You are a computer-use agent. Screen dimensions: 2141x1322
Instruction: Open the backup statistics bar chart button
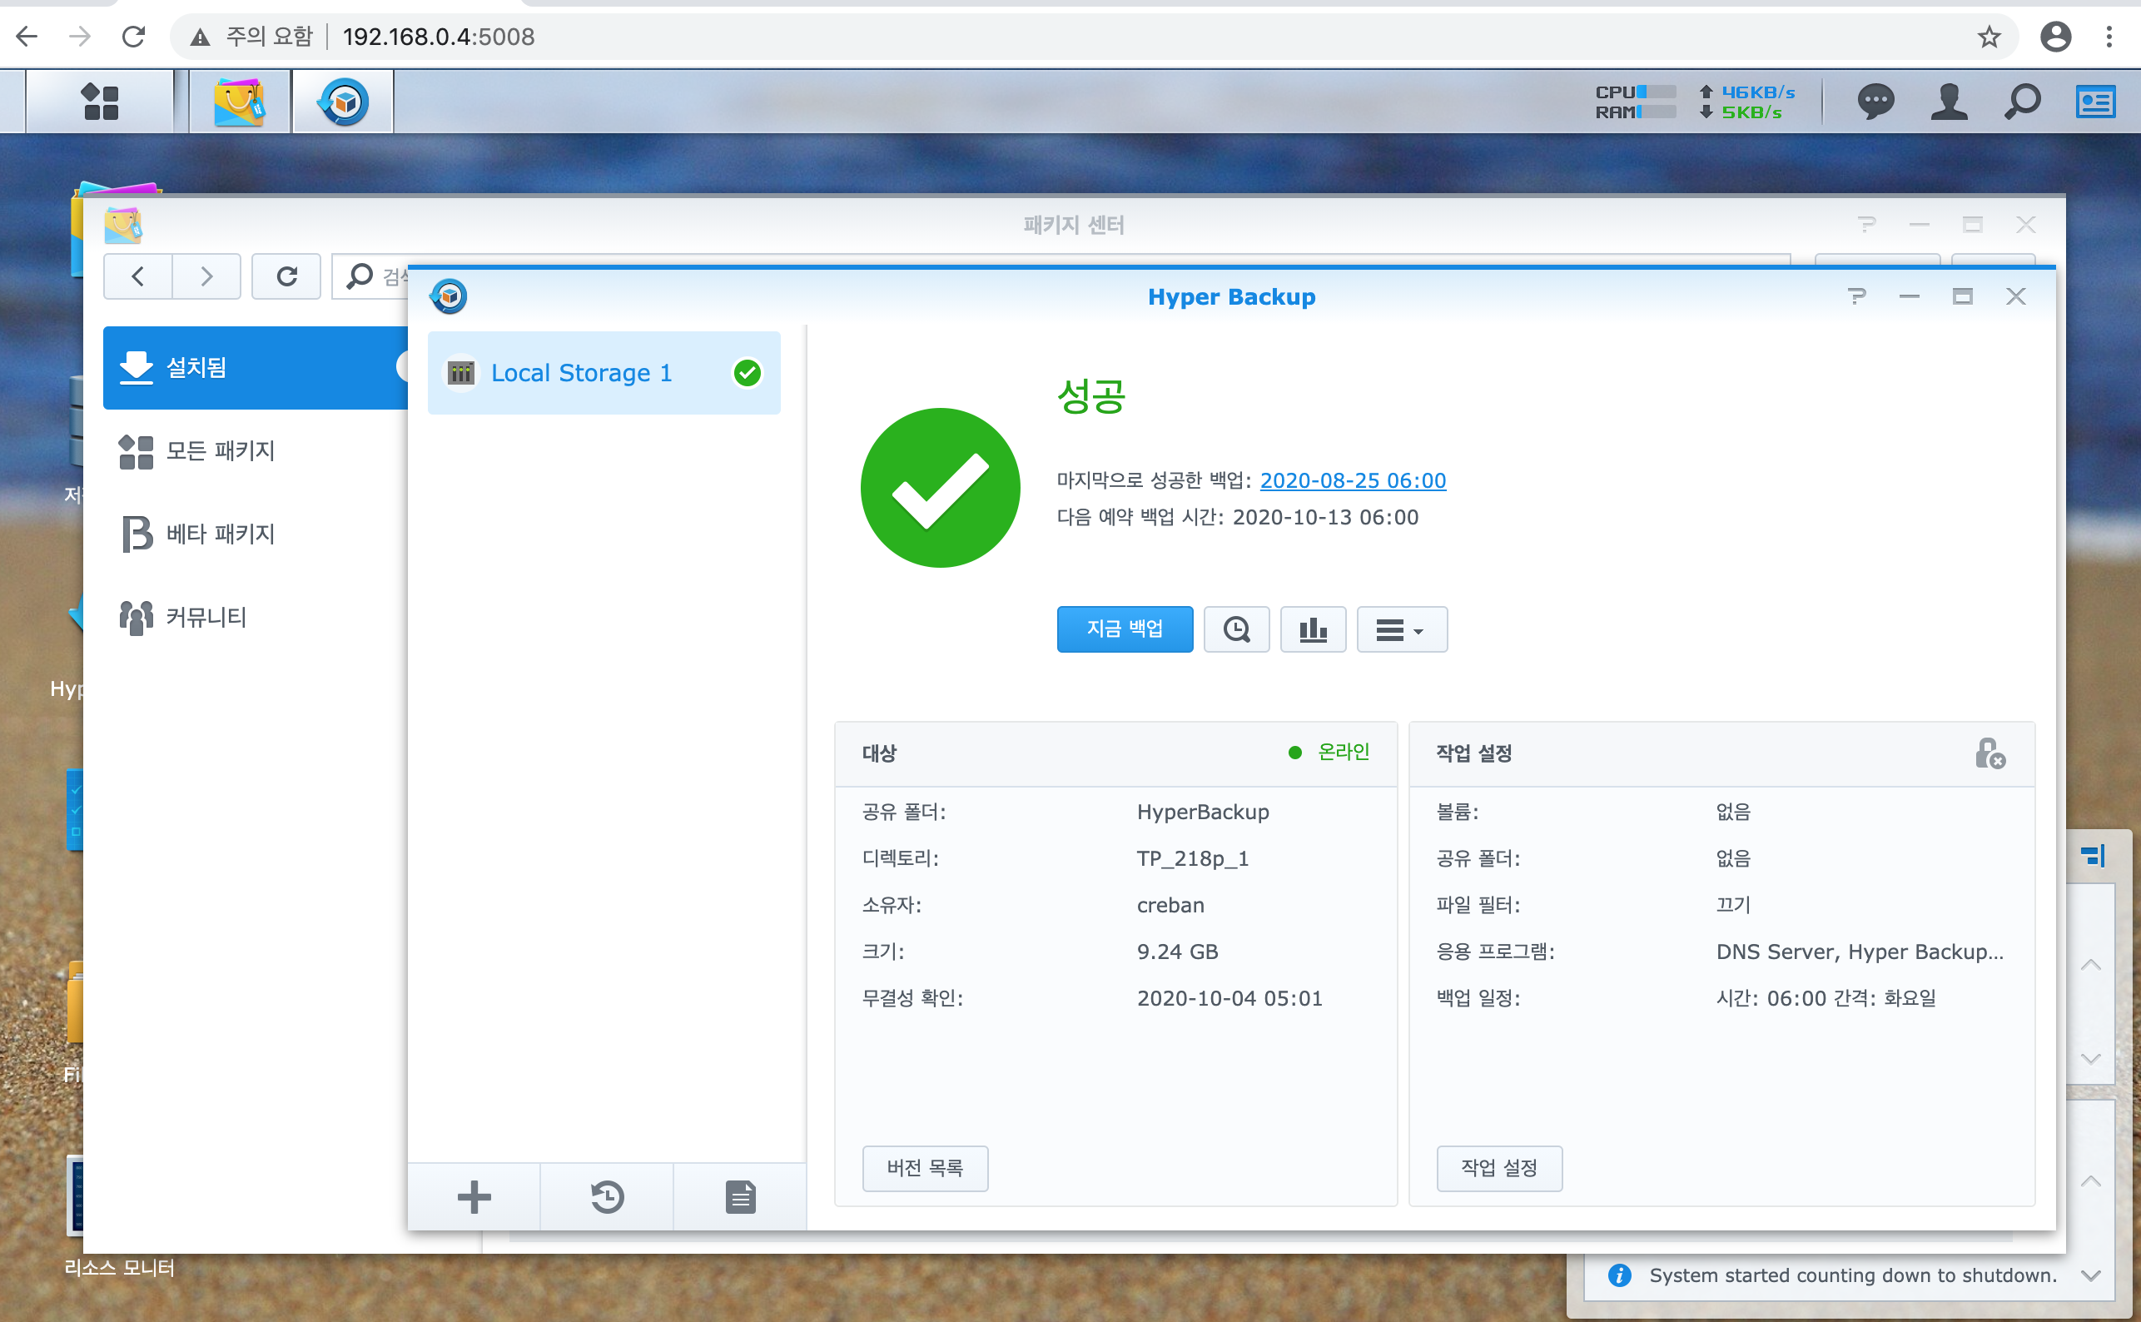tap(1312, 629)
